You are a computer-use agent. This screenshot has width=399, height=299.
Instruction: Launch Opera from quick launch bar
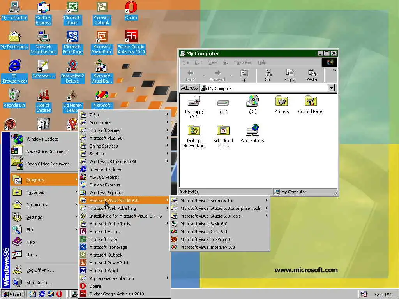point(59,294)
